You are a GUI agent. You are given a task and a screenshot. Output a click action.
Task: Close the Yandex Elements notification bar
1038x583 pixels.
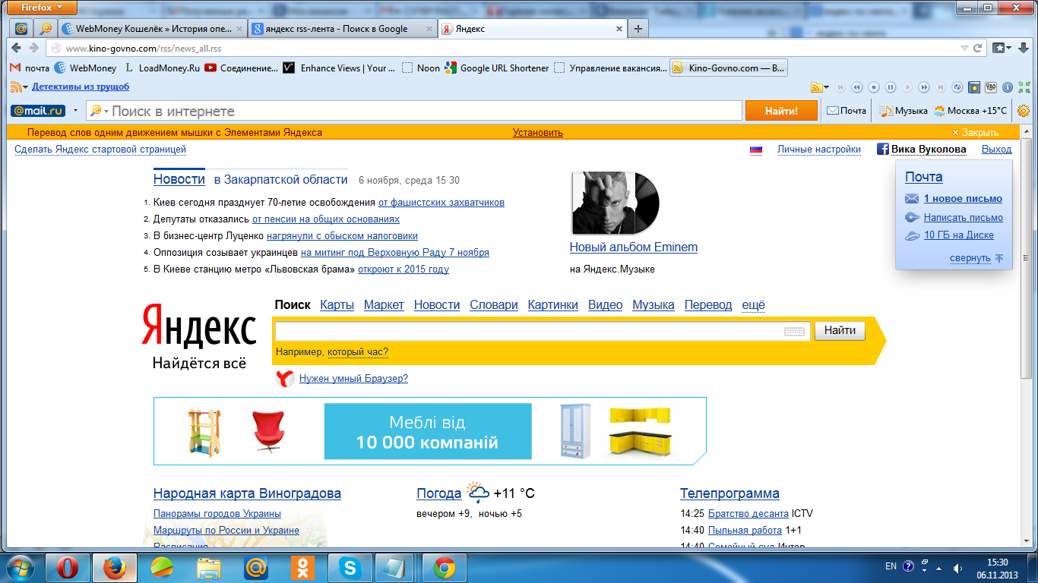pyautogui.click(x=976, y=132)
